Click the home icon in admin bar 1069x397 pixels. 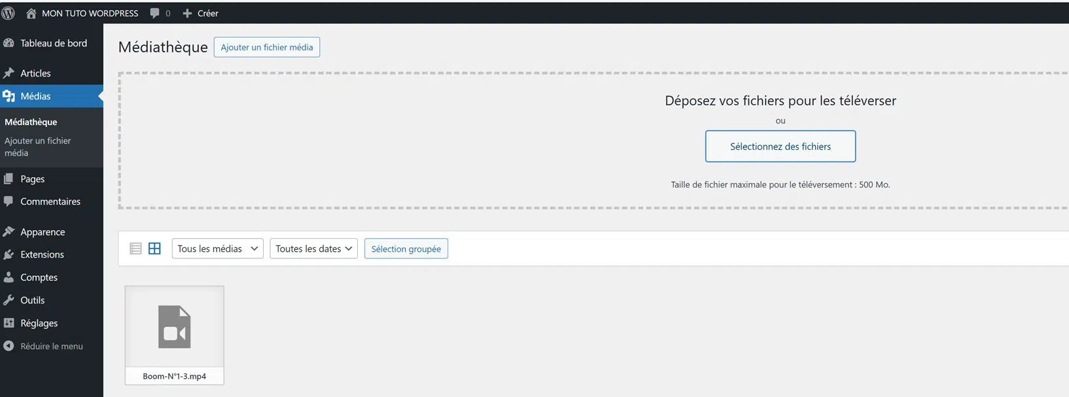(31, 13)
